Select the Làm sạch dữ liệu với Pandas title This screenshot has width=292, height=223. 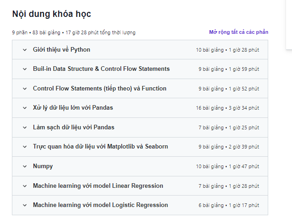(73, 127)
